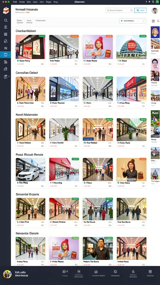Screen dimensions: 160x285
Task: Open the first card under 'Simoenial Eropsis'
Action: tap(31, 213)
